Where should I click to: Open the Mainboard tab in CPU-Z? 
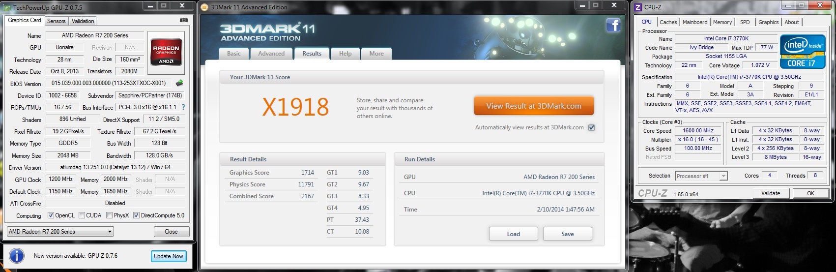coord(694,22)
